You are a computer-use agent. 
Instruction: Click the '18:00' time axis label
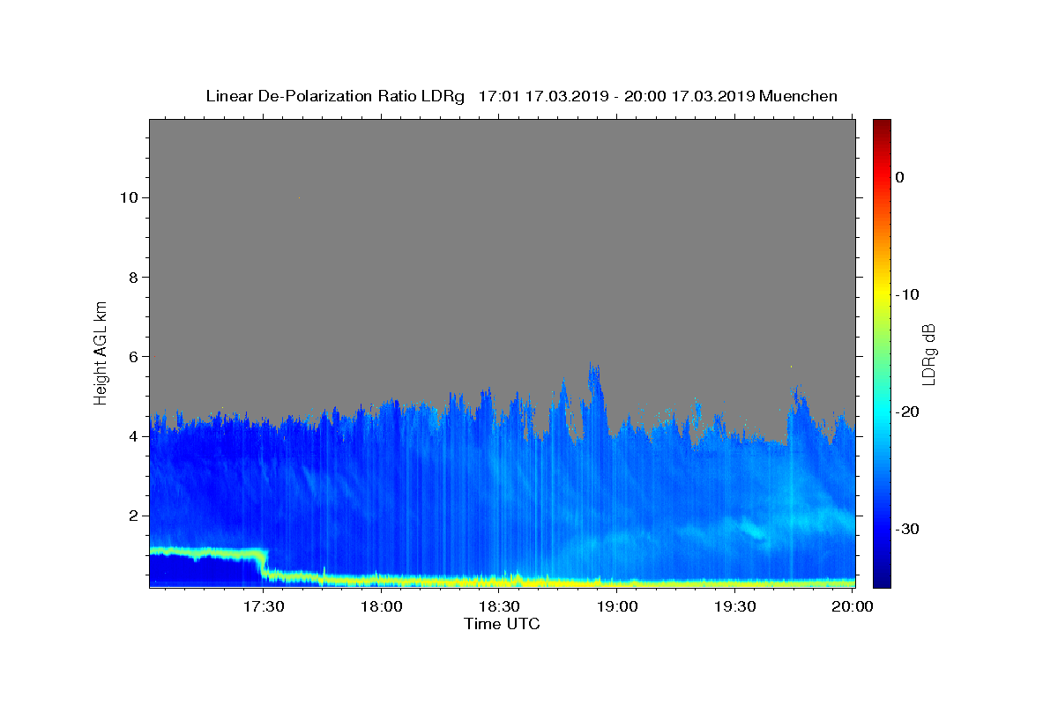382,607
